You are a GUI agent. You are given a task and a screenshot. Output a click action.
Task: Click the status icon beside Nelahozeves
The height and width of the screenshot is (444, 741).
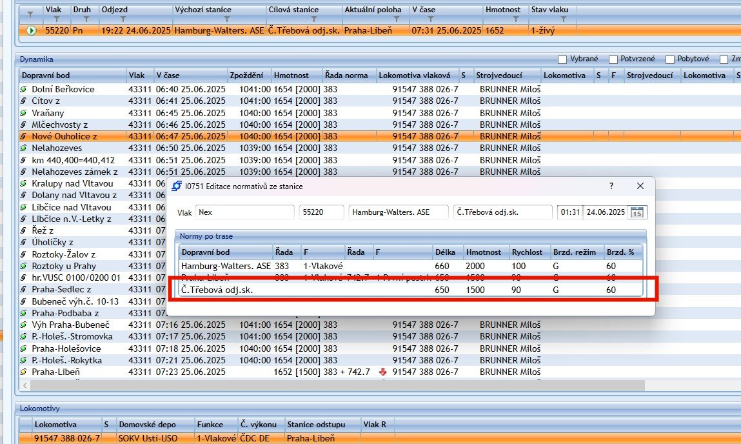pyautogui.click(x=24, y=148)
